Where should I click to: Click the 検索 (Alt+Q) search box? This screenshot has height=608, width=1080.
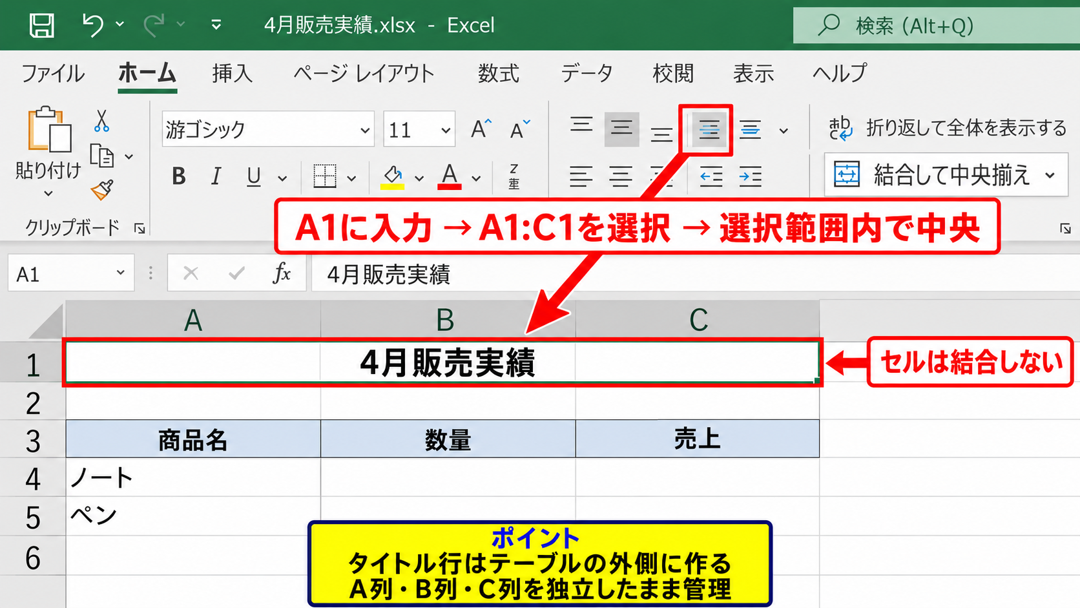[x=937, y=25]
